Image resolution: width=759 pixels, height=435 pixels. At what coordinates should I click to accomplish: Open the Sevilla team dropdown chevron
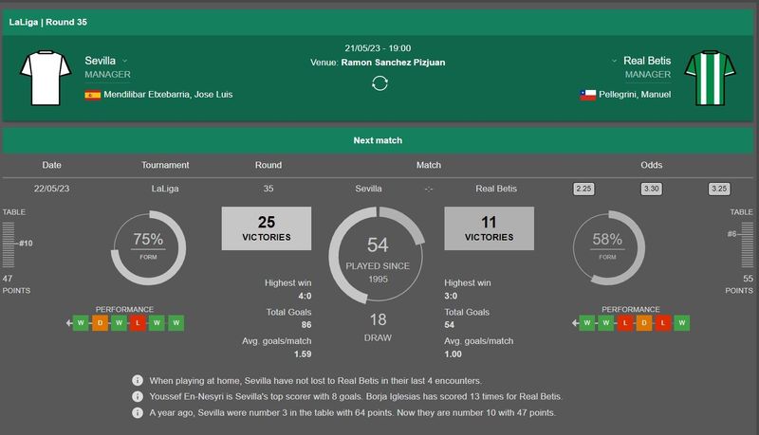point(124,61)
